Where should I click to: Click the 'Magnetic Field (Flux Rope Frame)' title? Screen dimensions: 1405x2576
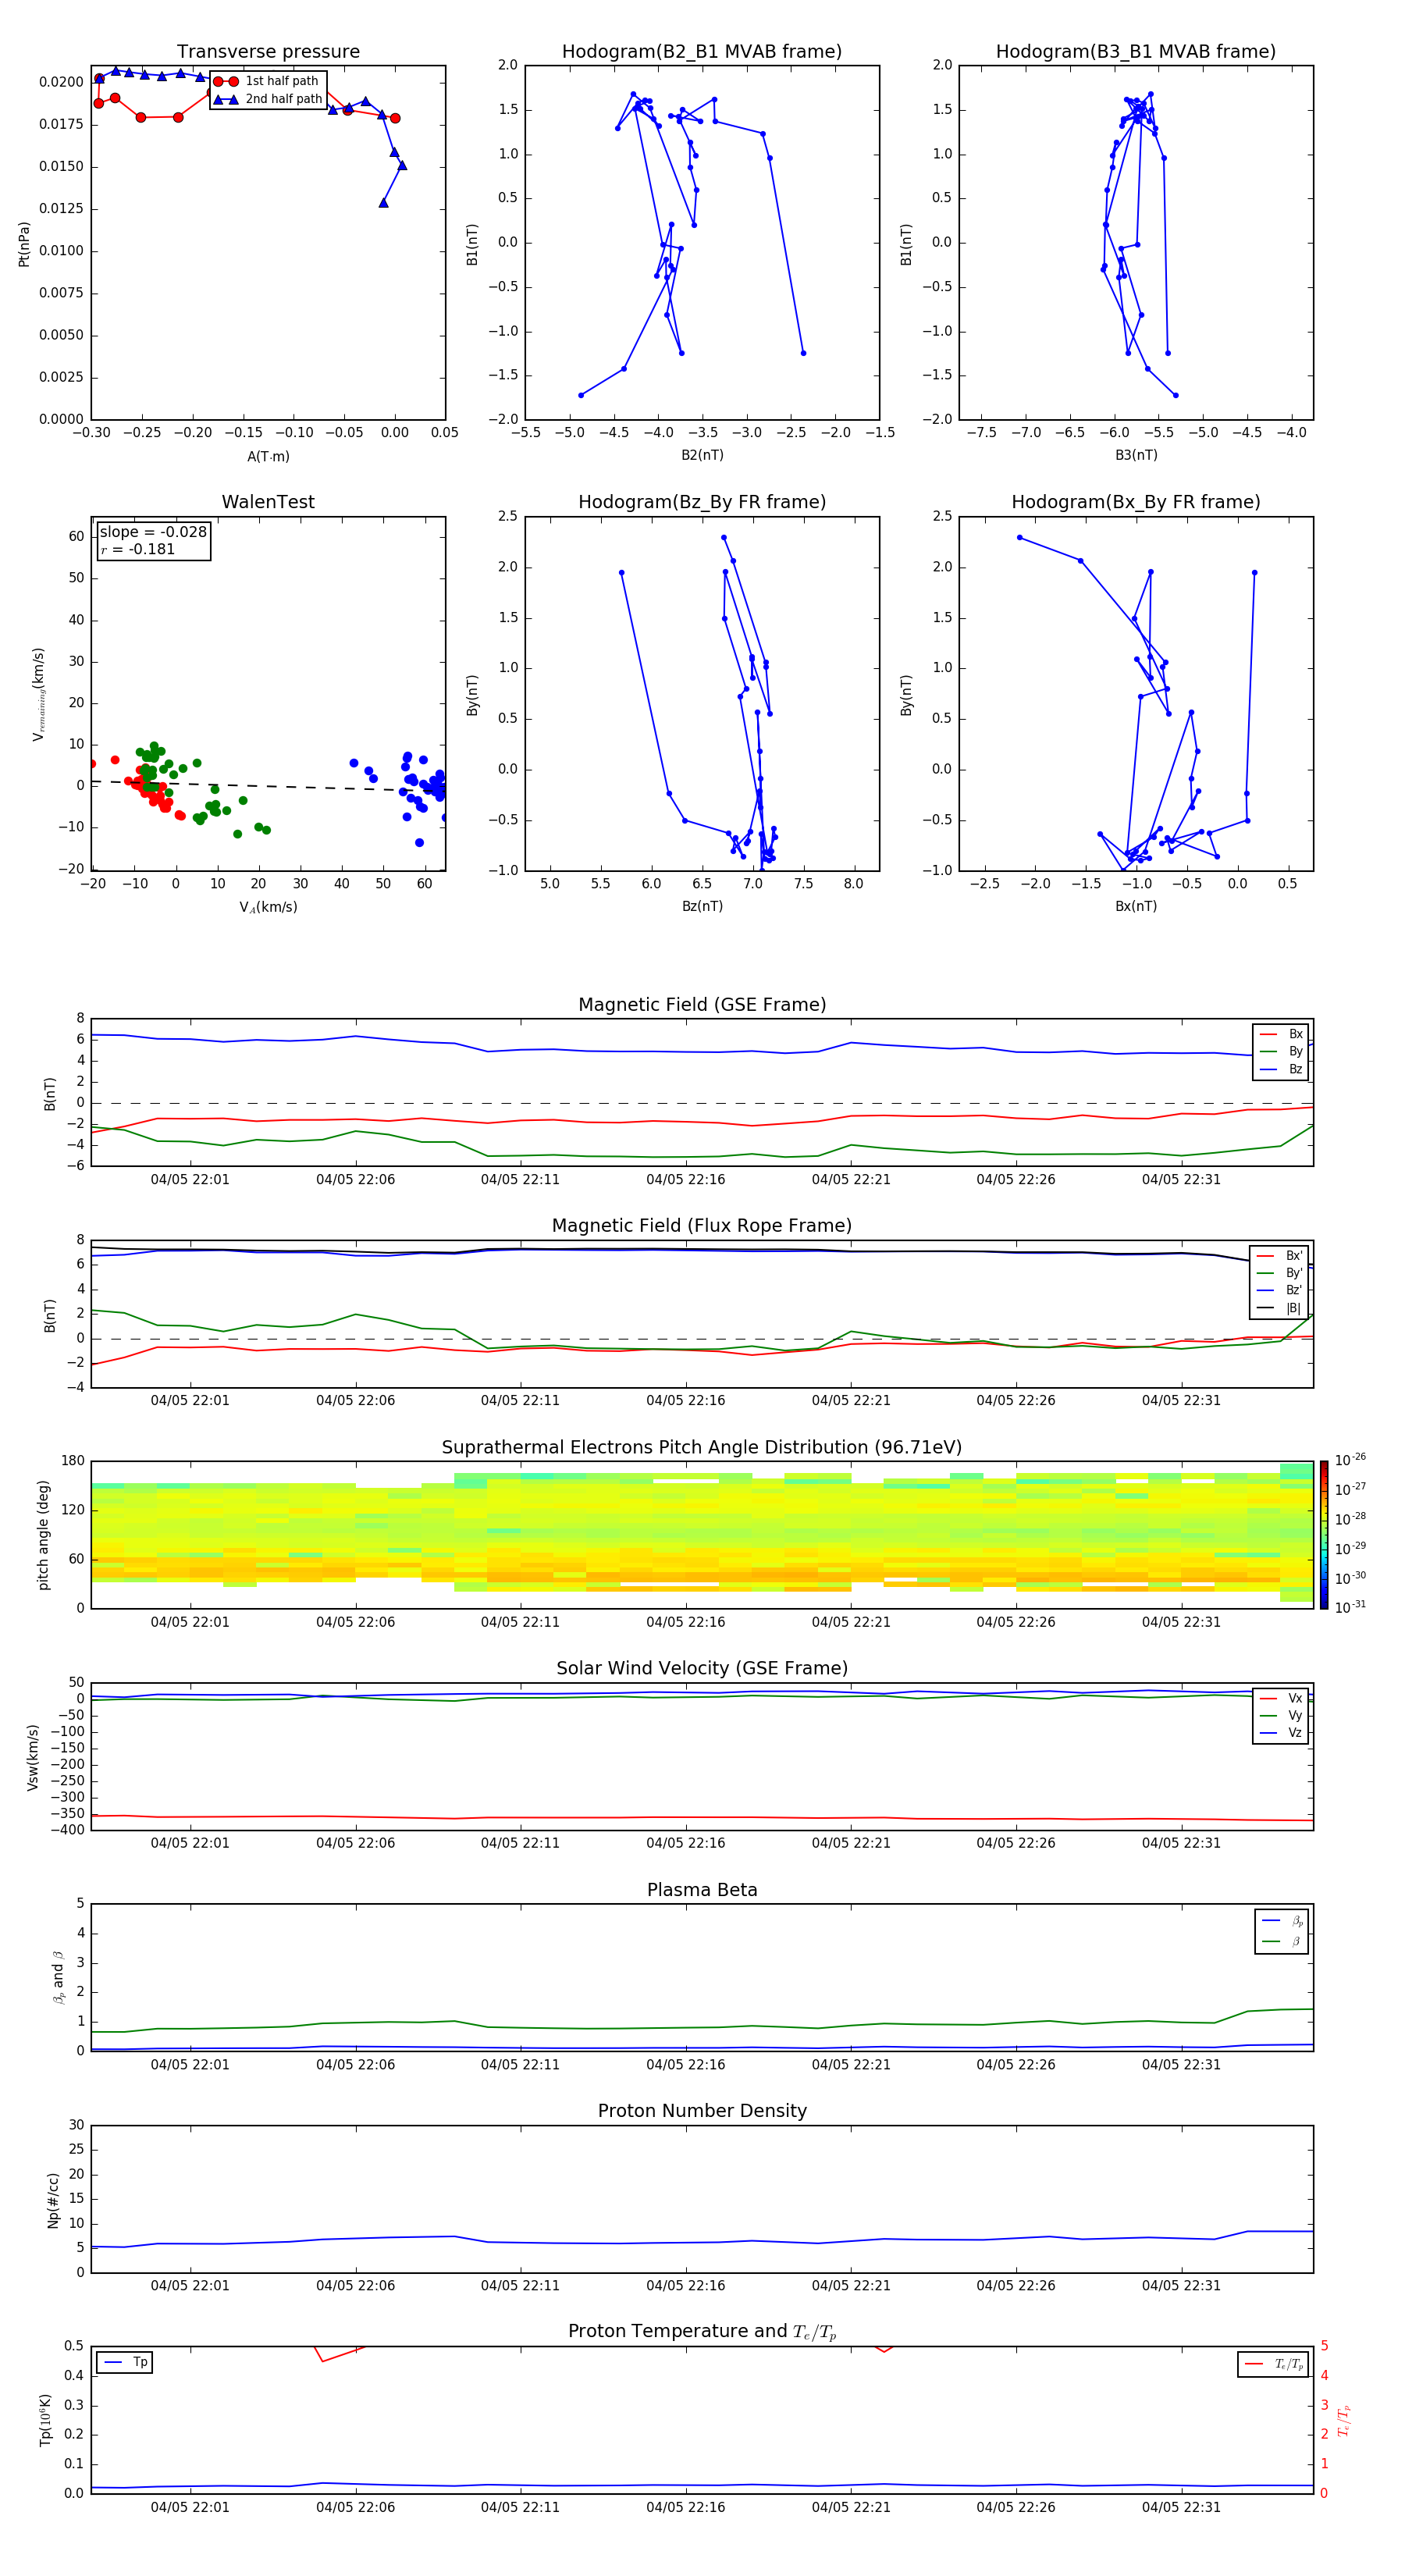[x=702, y=1226]
